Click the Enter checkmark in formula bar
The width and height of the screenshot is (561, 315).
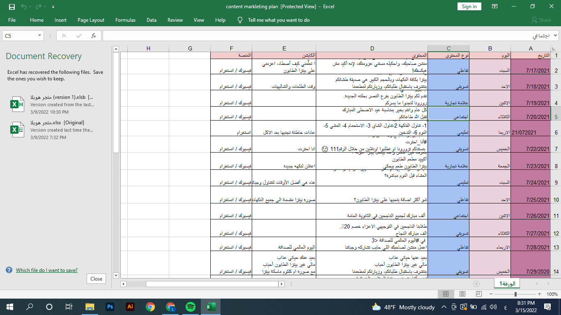click(79, 35)
